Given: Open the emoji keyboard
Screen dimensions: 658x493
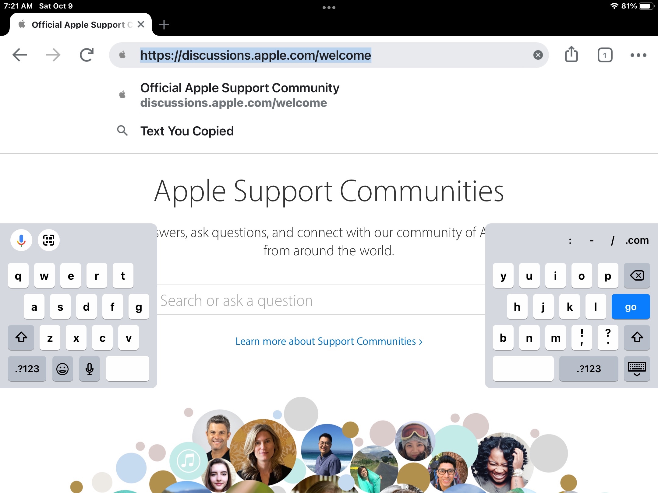Looking at the screenshot, I should click(x=62, y=369).
